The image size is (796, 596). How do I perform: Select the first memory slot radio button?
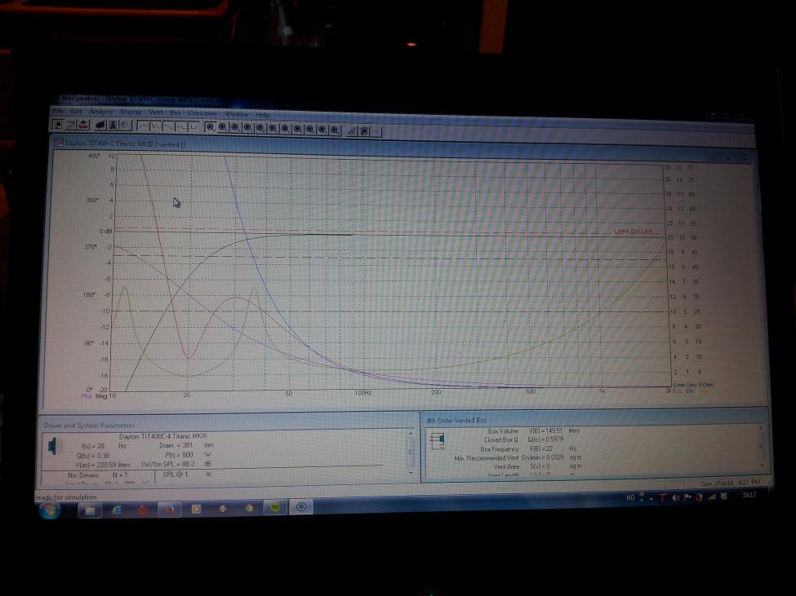[210, 127]
